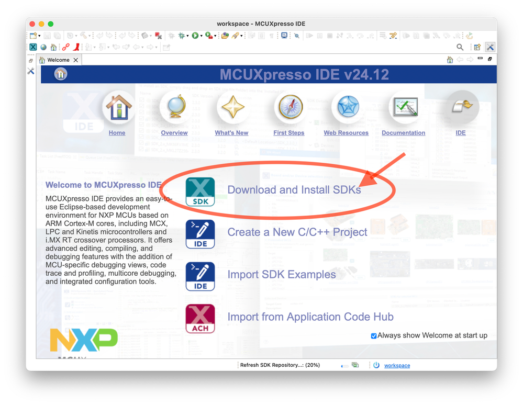Toggle the small switch beside the SDK progress
The width and height of the screenshot is (523, 405).
point(343,365)
